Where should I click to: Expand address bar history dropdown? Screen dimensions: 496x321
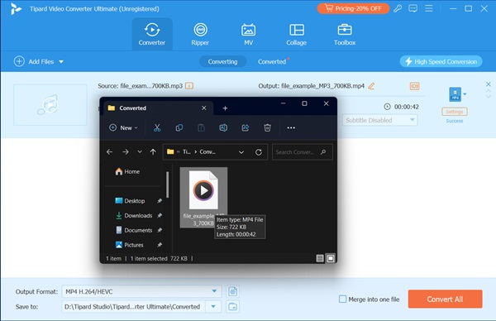click(x=241, y=152)
